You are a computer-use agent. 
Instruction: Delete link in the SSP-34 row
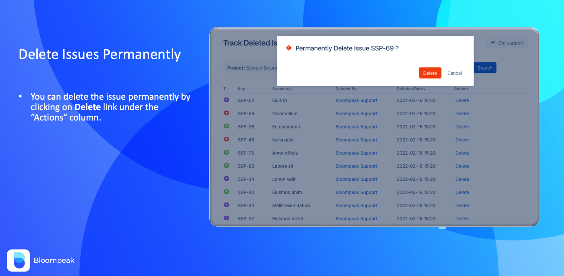click(x=462, y=179)
